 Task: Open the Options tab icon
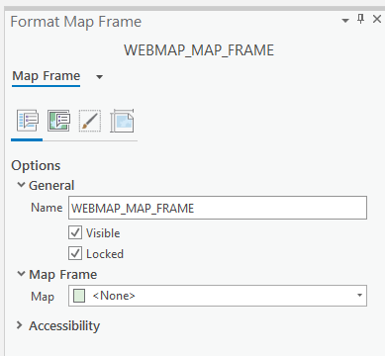(28, 121)
